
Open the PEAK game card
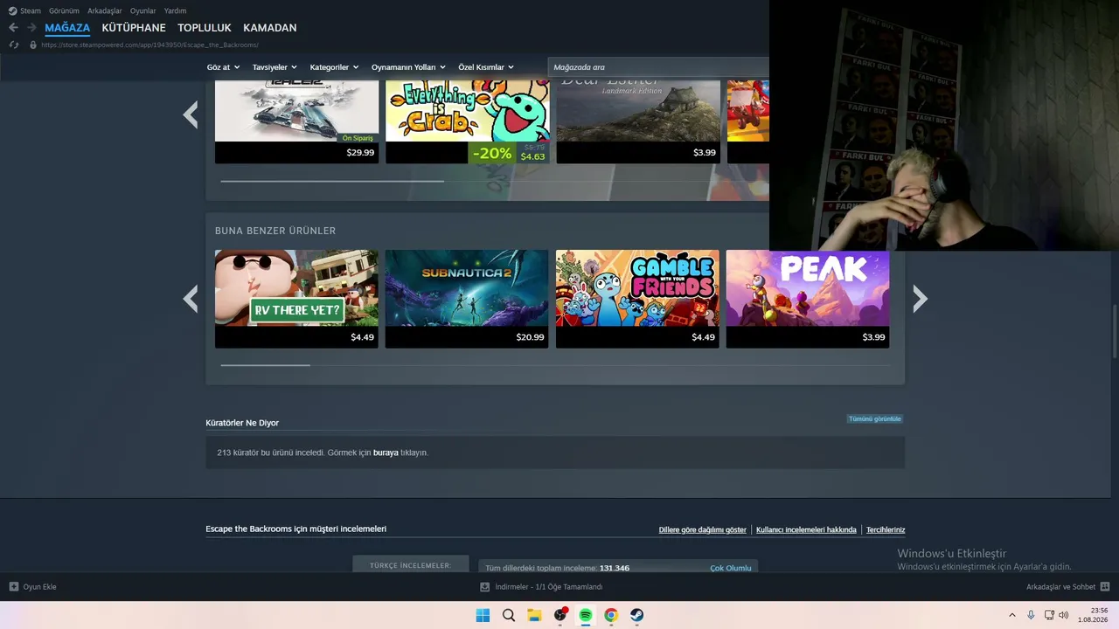tap(808, 299)
